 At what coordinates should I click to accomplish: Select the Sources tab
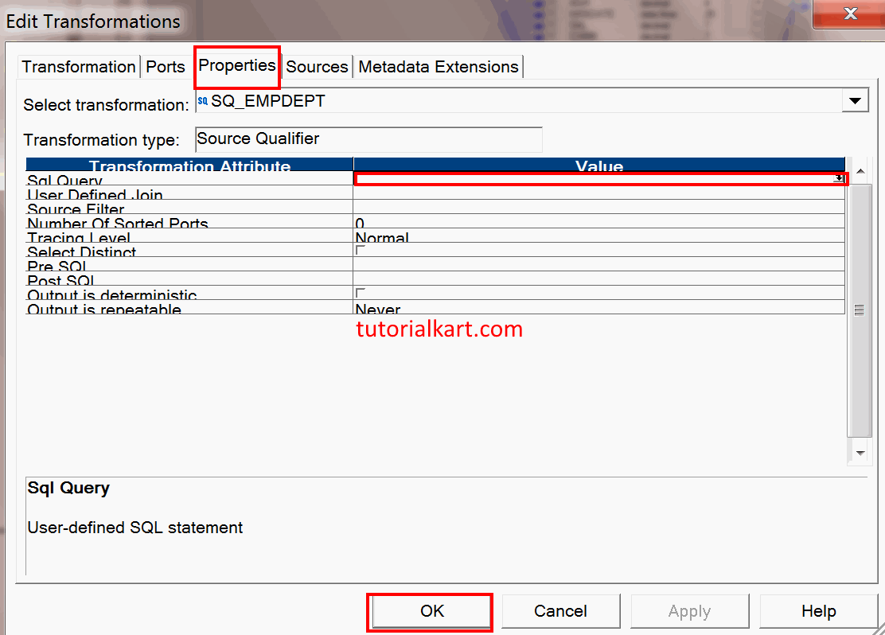(x=316, y=67)
